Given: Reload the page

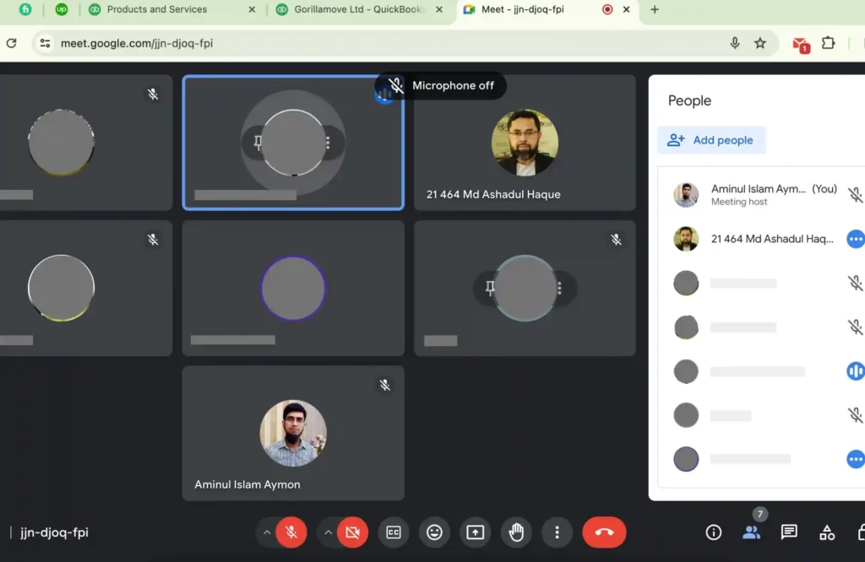Looking at the screenshot, I should pos(12,43).
